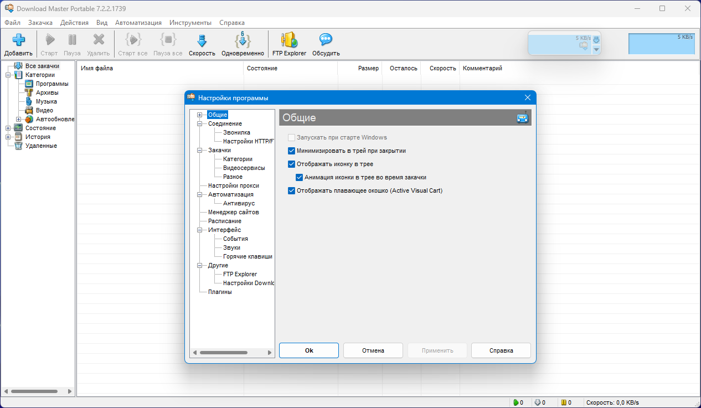The height and width of the screenshot is (408, 701).
Task: Open the Скорость speed toolbar icon
Action: (x=202, y=40)
